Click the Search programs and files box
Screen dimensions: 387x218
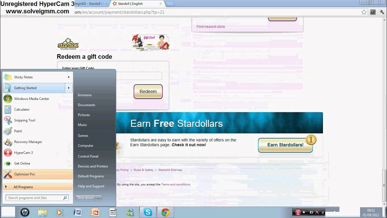[x=37, y=198]
